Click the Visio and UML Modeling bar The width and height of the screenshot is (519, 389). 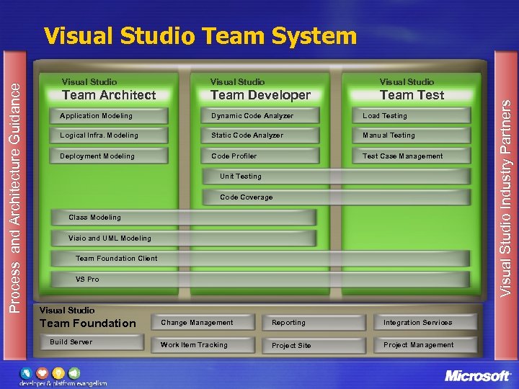coord(184,238)
